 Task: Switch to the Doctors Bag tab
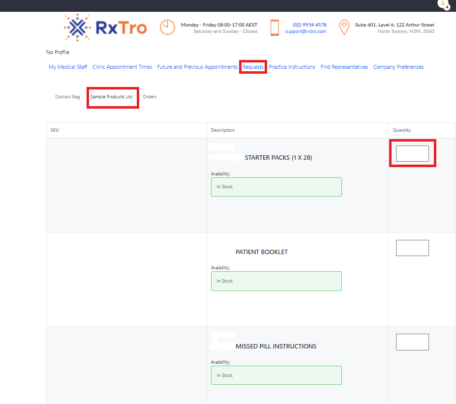tap(67, 97)
